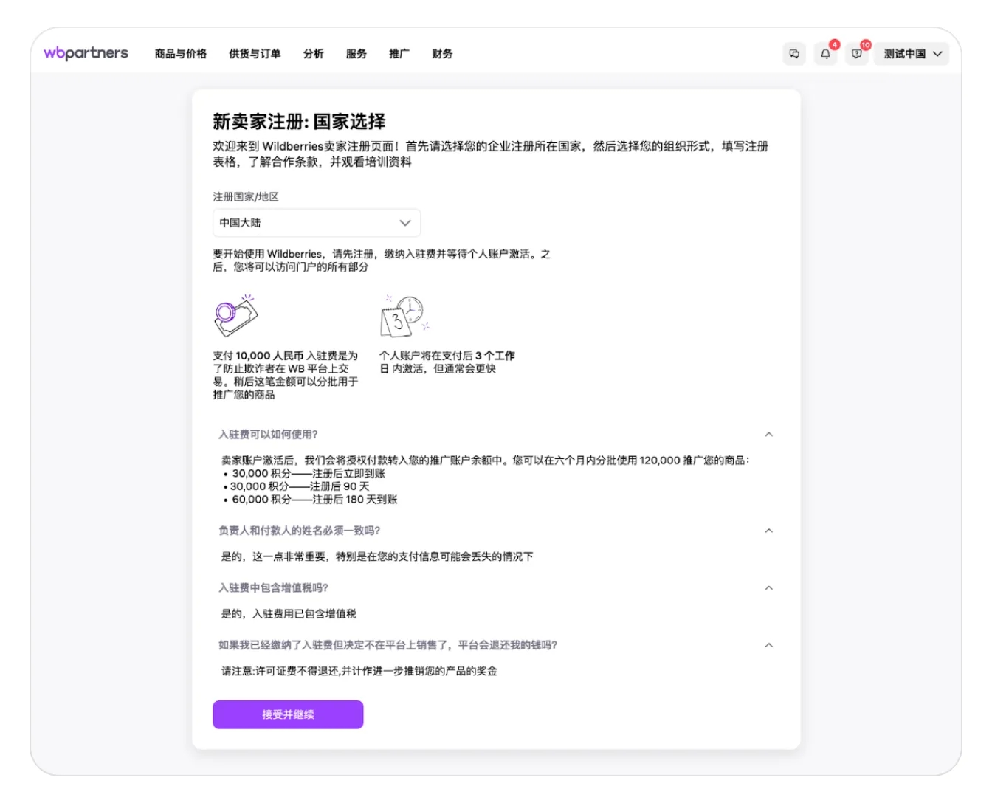
Task: Open the 商品与价格 menu
Action: point(181,54)
